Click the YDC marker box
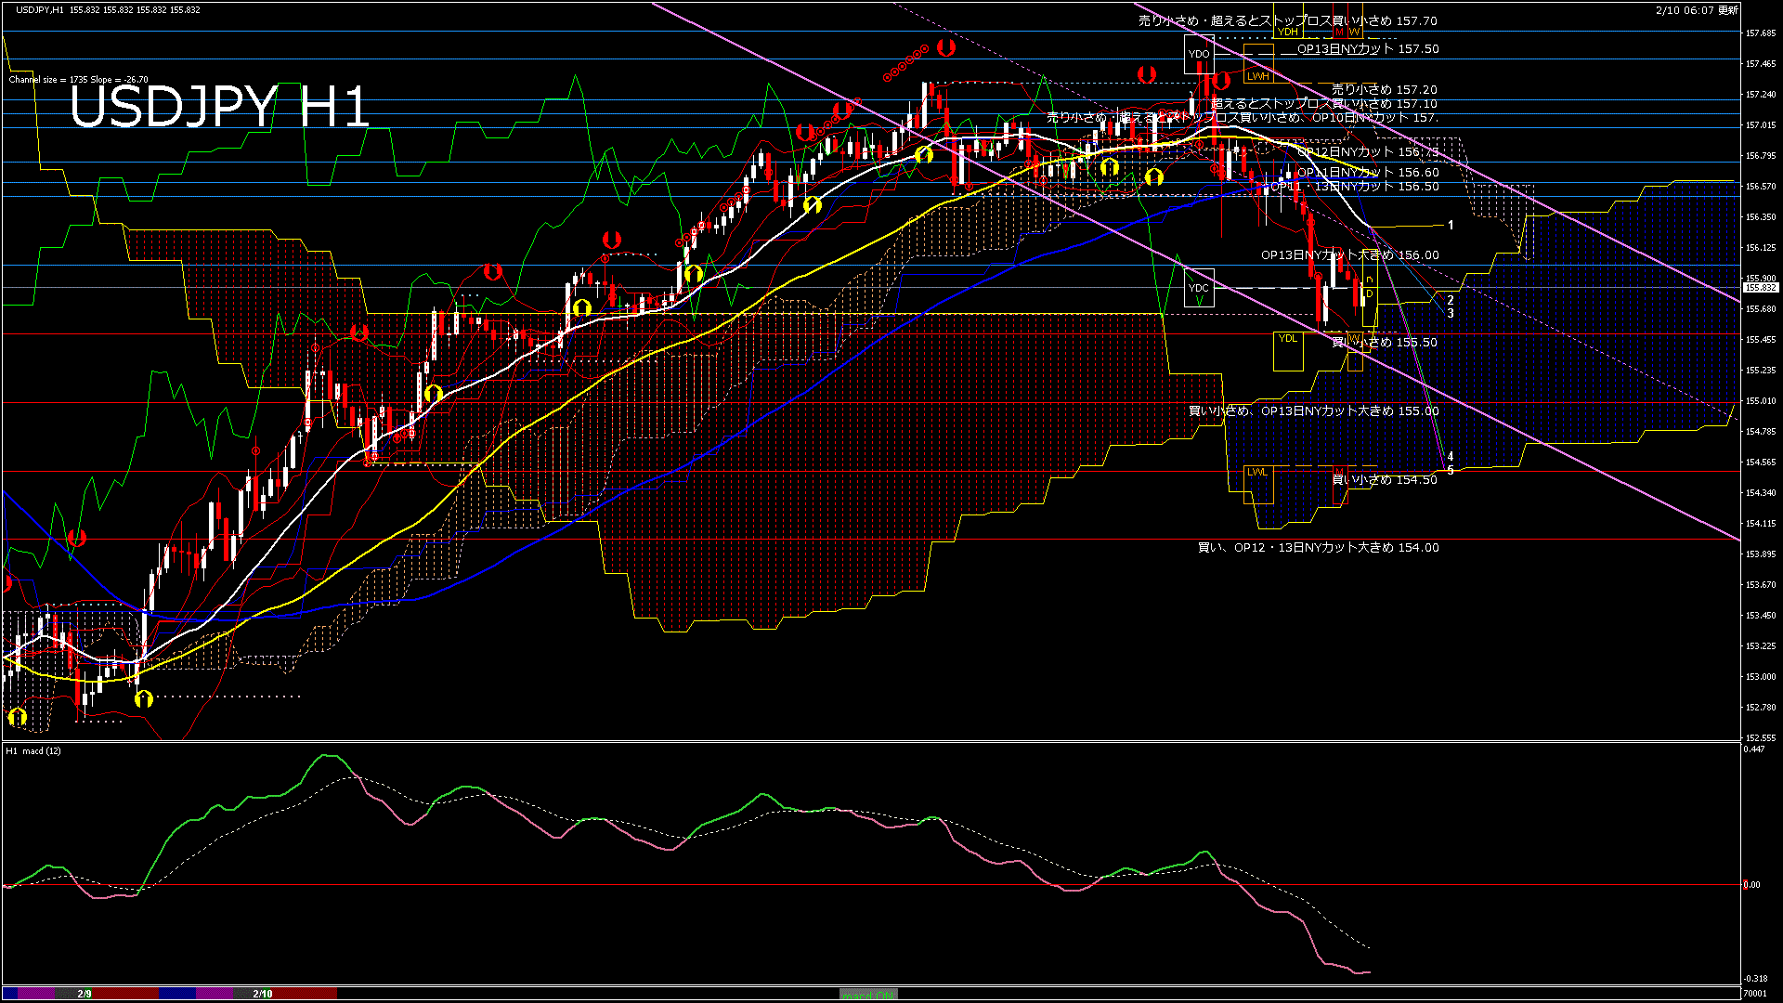The height and width of the screenshot is (1003, 1783). 1199,289
